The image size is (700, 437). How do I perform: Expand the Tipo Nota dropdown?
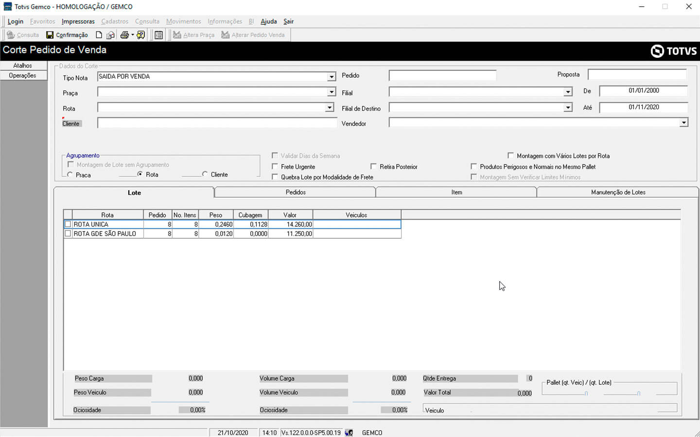coord(331,77)
